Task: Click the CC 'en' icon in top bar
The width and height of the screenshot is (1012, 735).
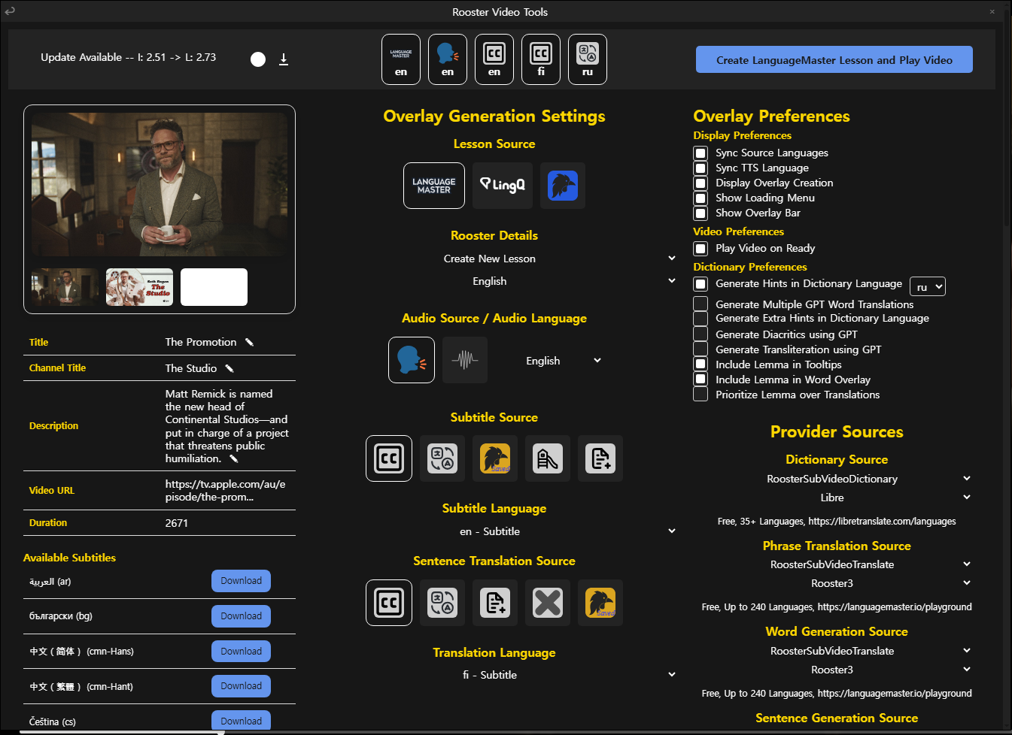Action: 494,59
